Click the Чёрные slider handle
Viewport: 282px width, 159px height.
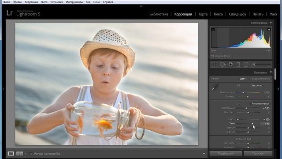[248, 132]
